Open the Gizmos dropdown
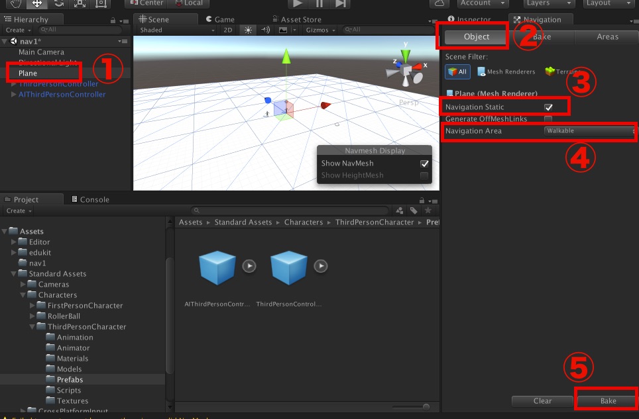Image resolution: width=639 pixels, height=419 pixels. (321, 30)
